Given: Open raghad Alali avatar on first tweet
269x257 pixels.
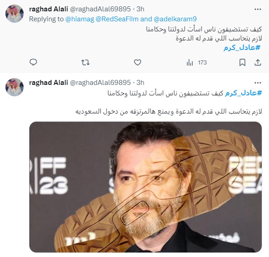Looking at the screenshot, I should 15,14.
